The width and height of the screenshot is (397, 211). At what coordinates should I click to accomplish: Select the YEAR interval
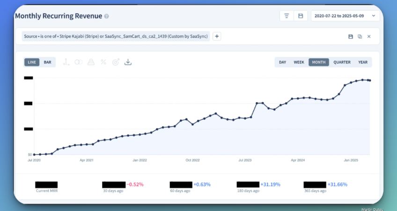363,62
